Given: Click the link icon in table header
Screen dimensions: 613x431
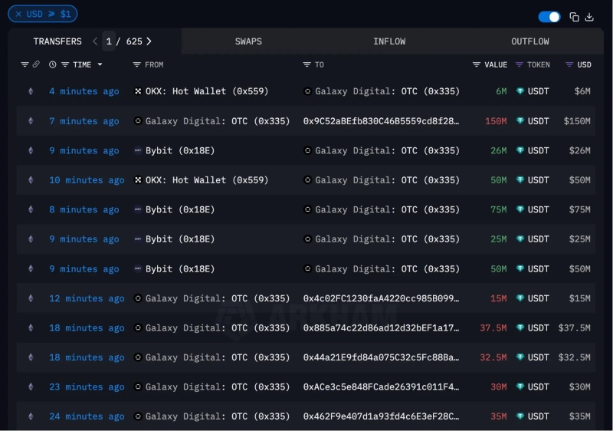Looking at the screenshot, I should click(36, 65).
